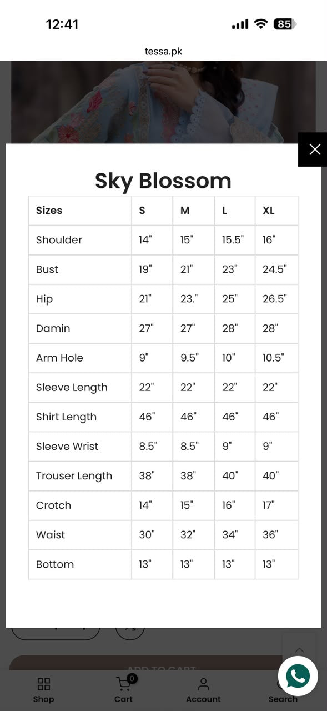Viewport: 327px width, 711px height.
Task: Click the Shoulder row label
Action: [59, 240]
